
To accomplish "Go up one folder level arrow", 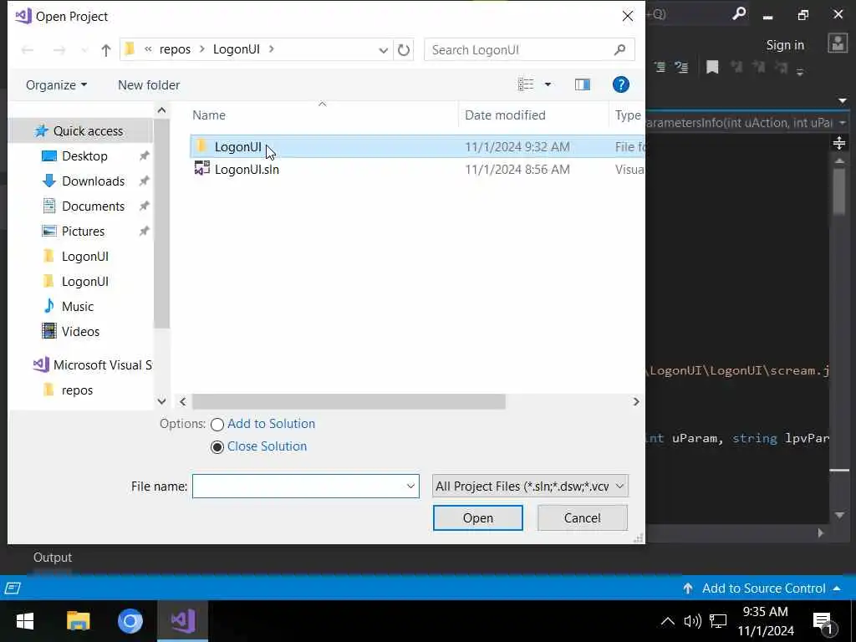I will tap(106, 50).
